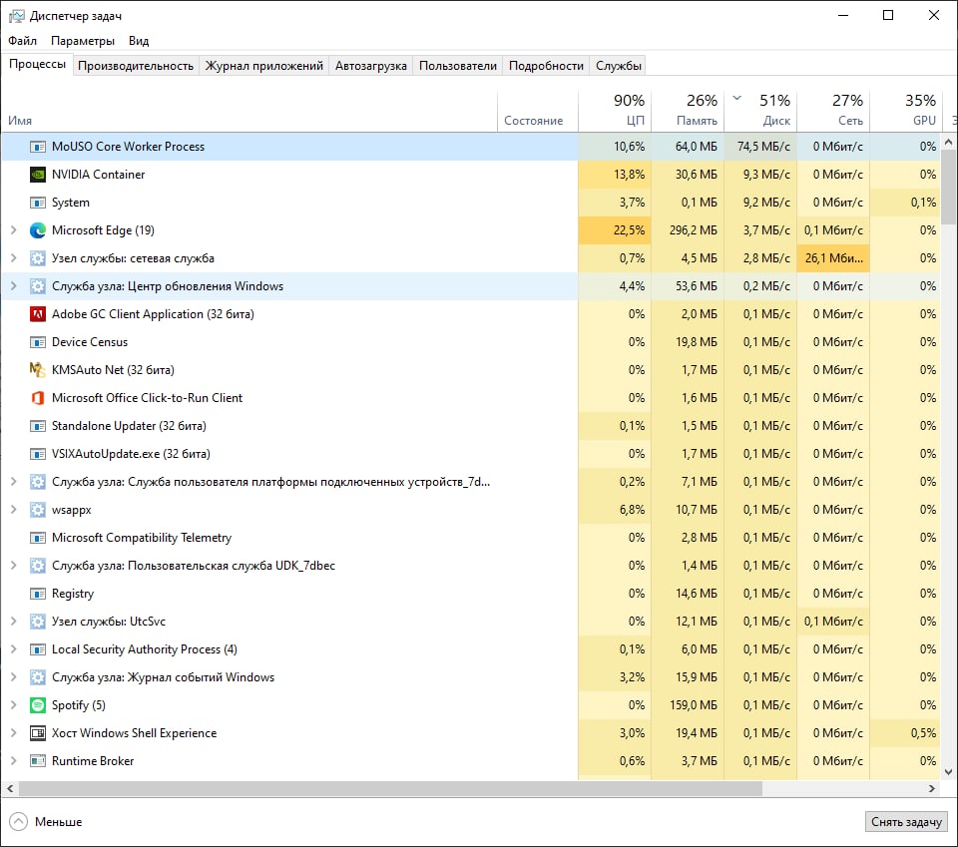Click the 74,5 МБ/с disk value
Image resolution: width=958 pixels, height=847 pixels.
click(763, 147)
